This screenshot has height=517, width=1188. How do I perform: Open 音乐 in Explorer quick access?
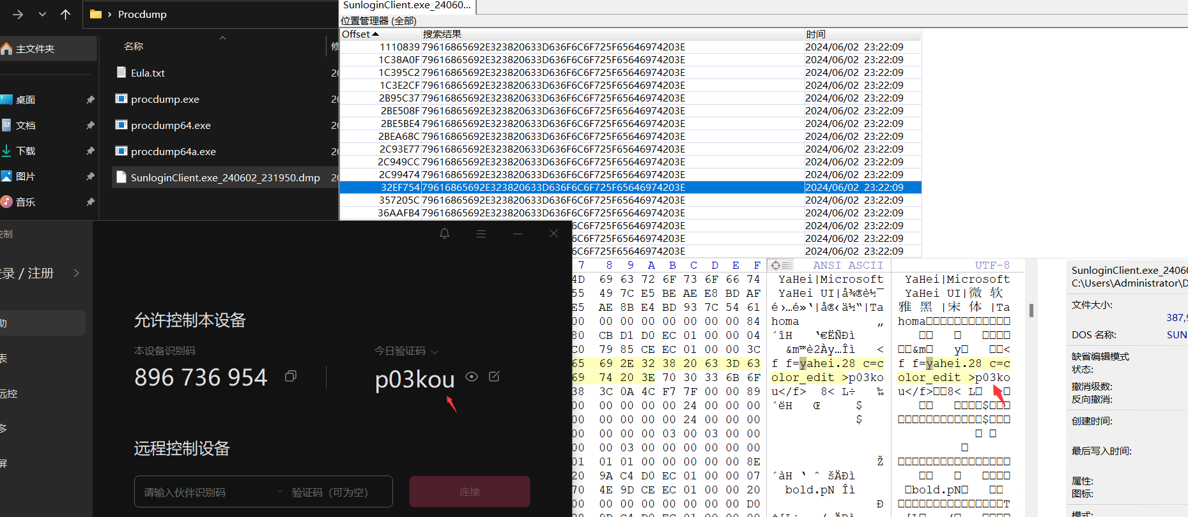coord(26,202)
